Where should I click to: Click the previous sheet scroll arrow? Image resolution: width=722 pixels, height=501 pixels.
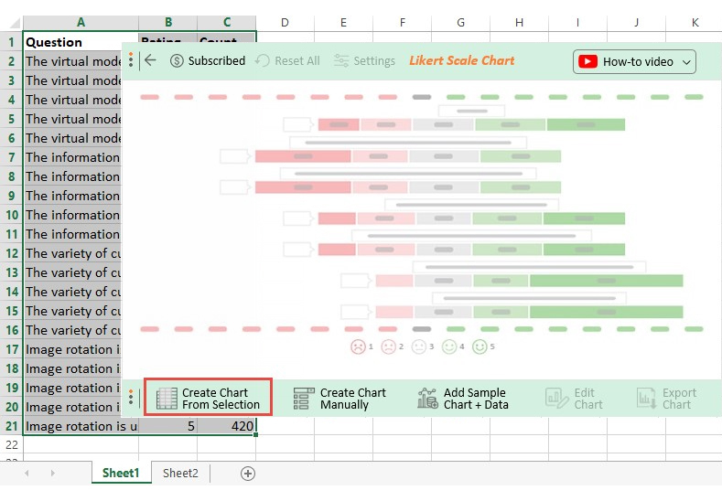[27, 473]
